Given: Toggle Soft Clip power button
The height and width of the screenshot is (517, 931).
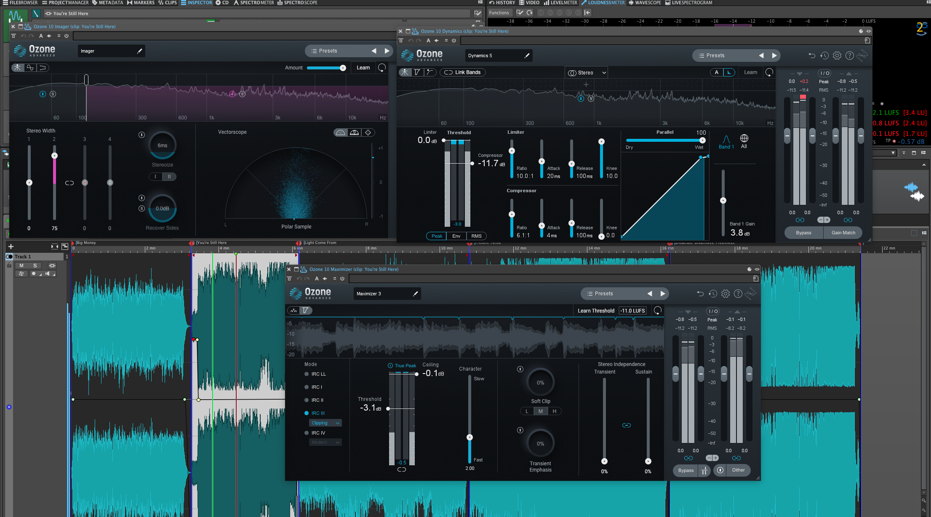Looking at the screenshot, I should [520, 369].
